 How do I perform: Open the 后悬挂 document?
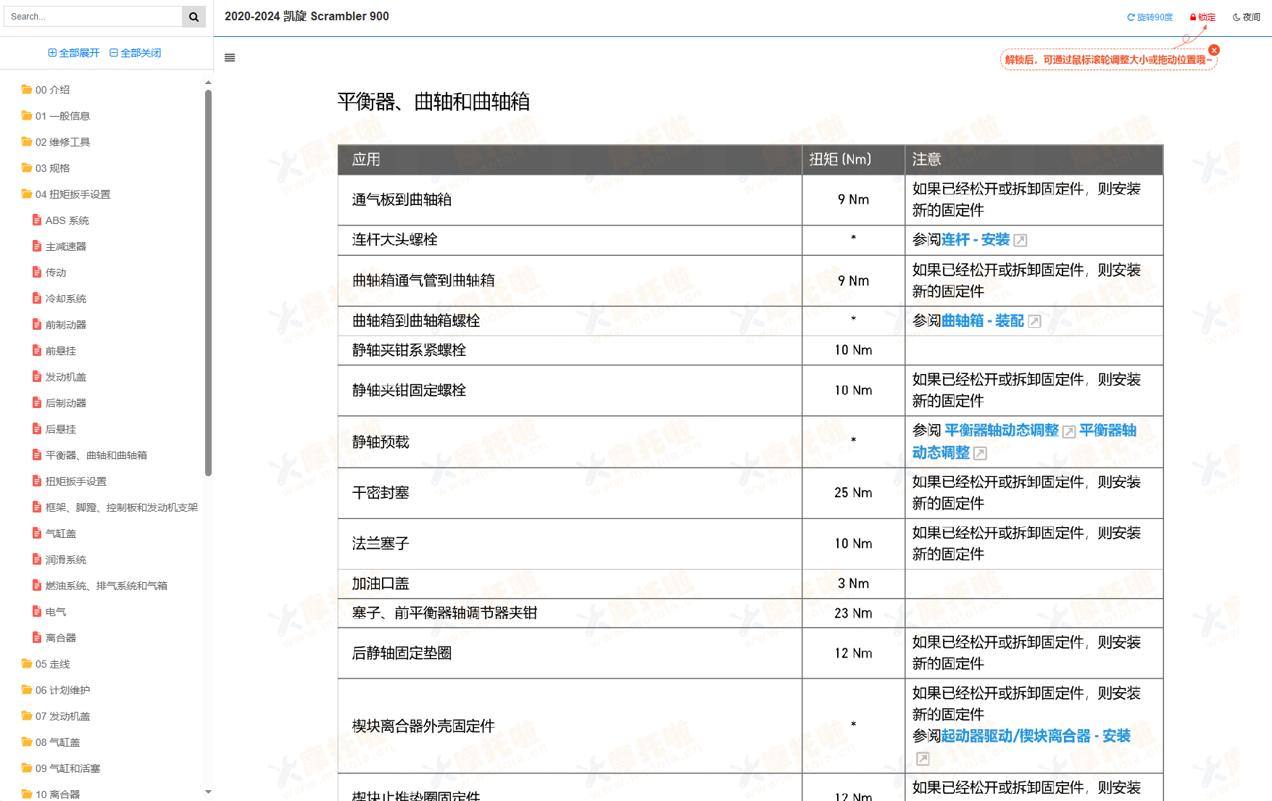point(54,429)
